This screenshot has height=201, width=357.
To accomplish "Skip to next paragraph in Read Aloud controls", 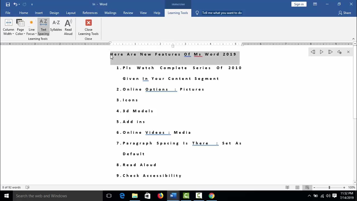I will [330, 52].
